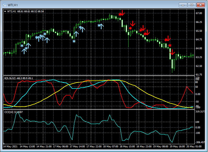Click the lone blue star below the candles
This screenshot has width=208, height=152.
point(74,41)
